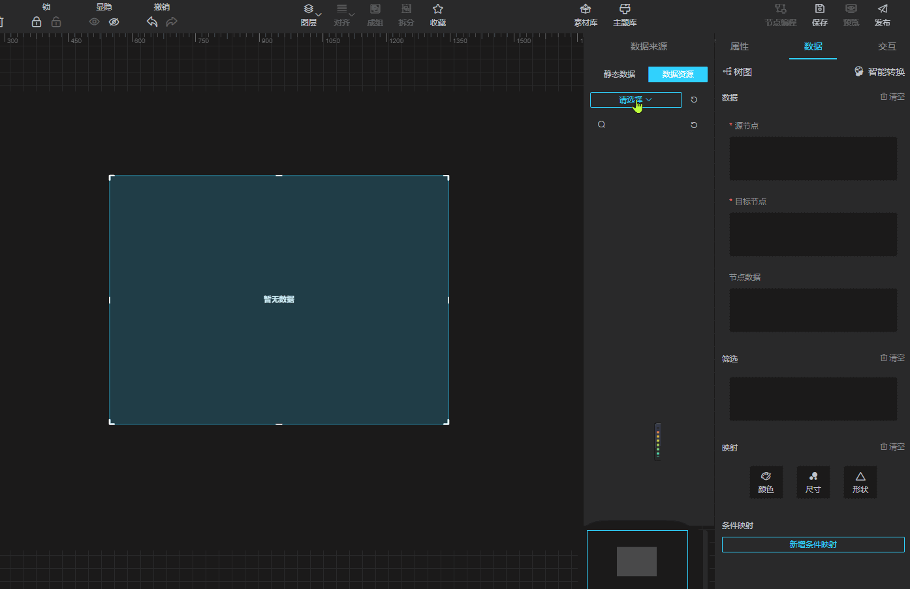The width and height of the screenshot is (910, 589).
Task: Select the 数据资源 tab
Action: 678,74
